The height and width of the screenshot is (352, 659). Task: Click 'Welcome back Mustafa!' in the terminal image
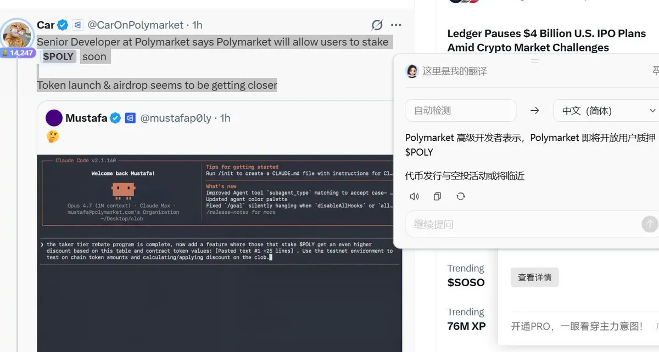pyautogui.click(x=123, y=173)
